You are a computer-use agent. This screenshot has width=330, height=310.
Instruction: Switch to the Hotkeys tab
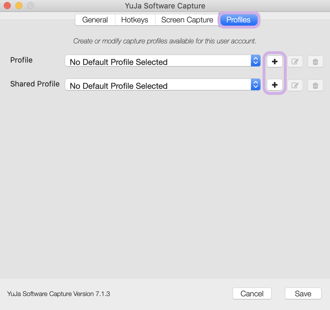click(135, 20)
